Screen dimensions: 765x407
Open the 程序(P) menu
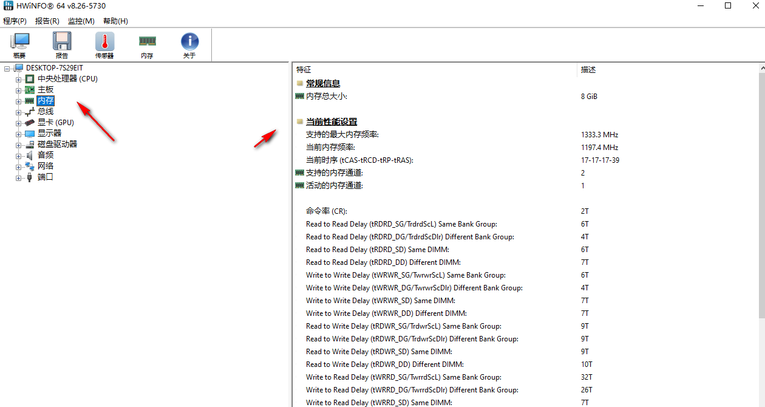click(15, 21)
